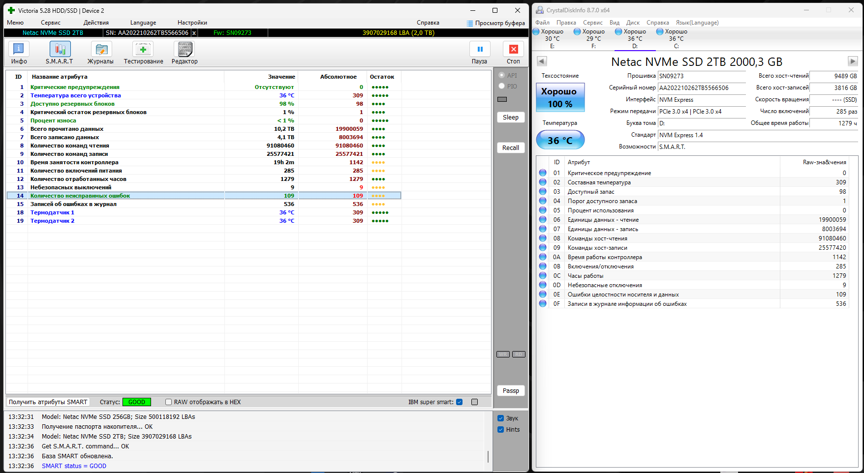
Task: Open the Тестирование tool in Victoria
Action: [143, 53]
